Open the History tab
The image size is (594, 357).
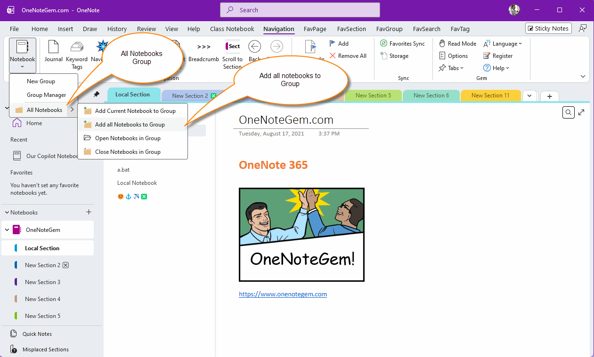tap(117, 29)
